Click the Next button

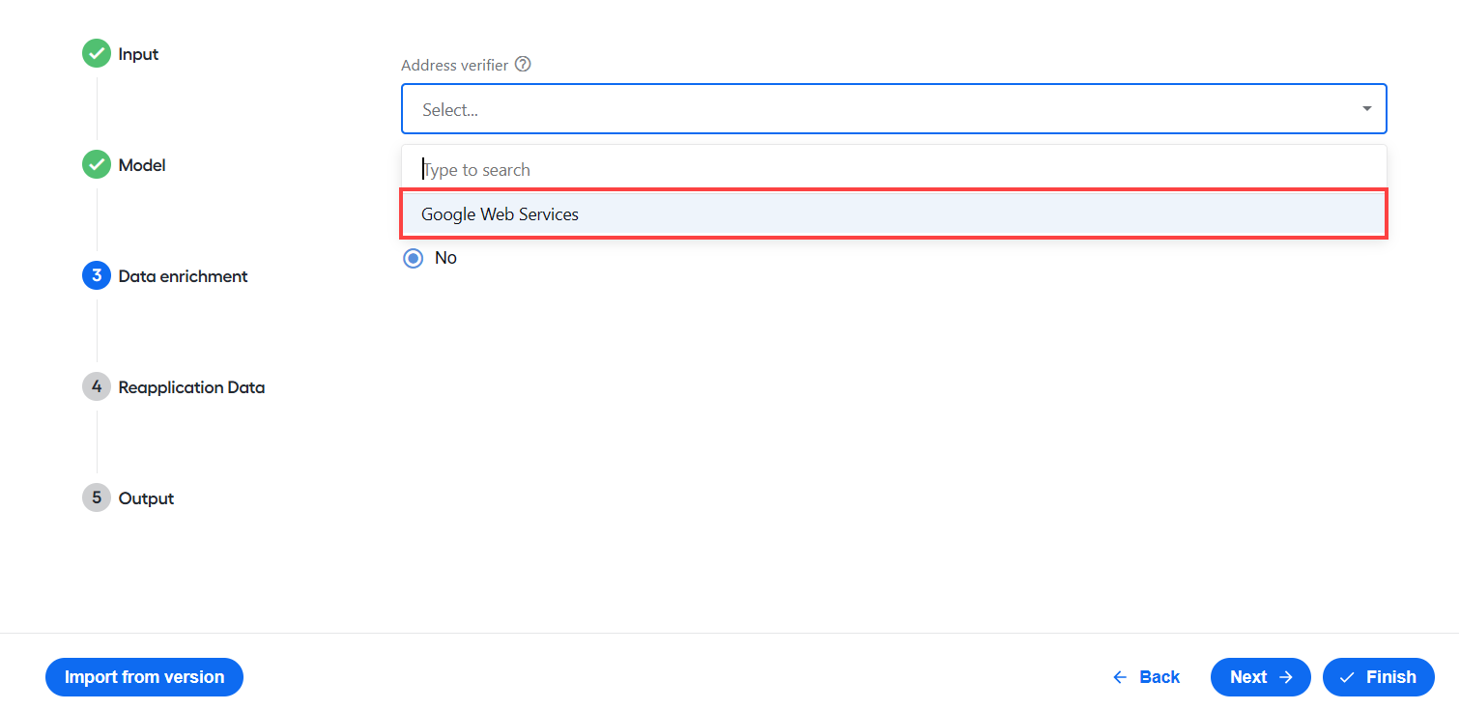point(1260,677)
